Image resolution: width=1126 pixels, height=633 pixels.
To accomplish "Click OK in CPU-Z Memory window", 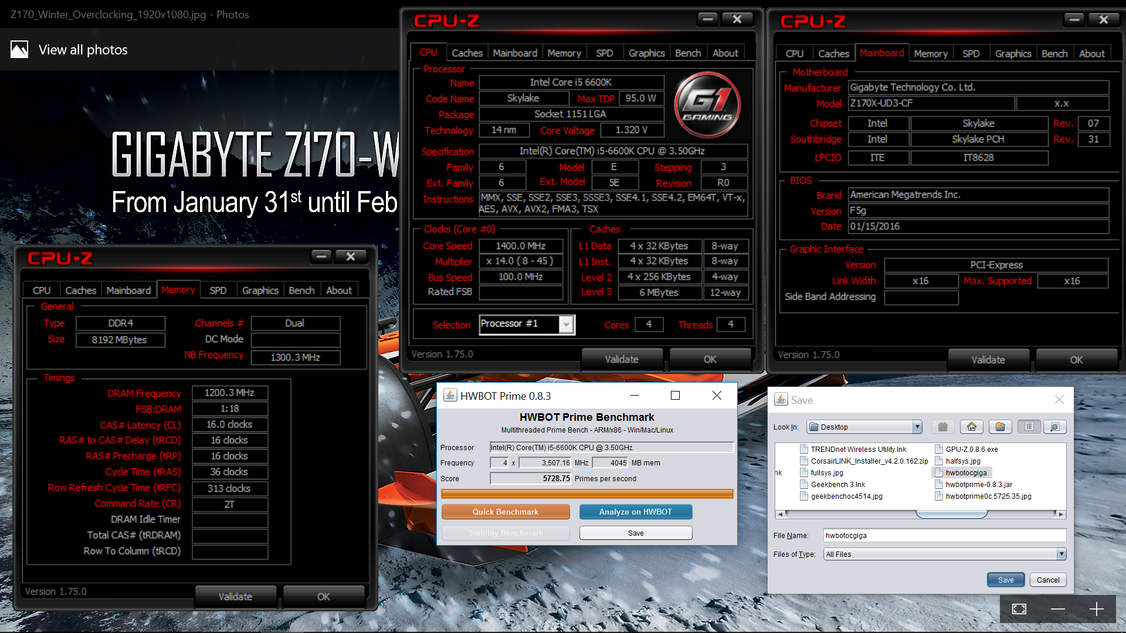I will pos(324,597).
